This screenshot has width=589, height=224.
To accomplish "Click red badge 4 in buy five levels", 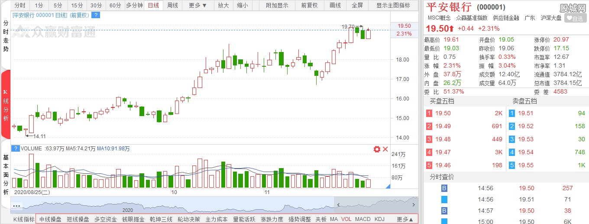I will tap(429, 152).
